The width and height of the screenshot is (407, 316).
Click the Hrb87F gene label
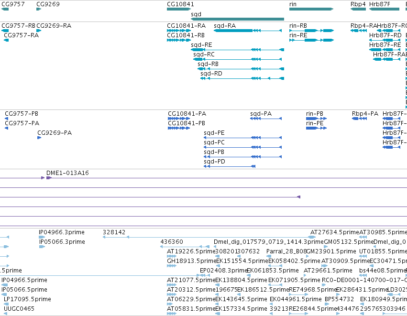[x=379, y=4]
